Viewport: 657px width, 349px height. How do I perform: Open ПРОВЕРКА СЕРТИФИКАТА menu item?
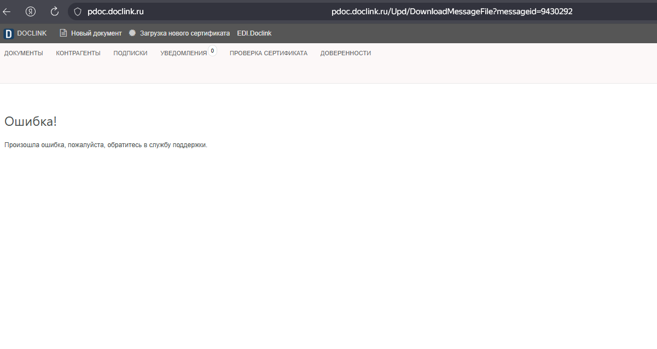(x=269, y=53)
